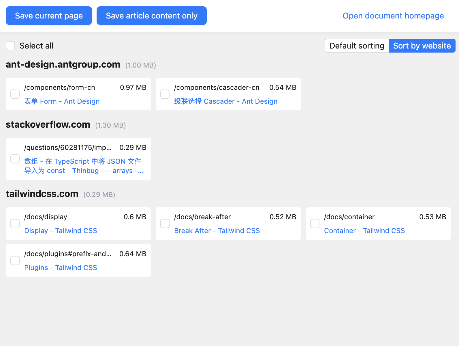Click the Save current page button

(x=49, y=16)
